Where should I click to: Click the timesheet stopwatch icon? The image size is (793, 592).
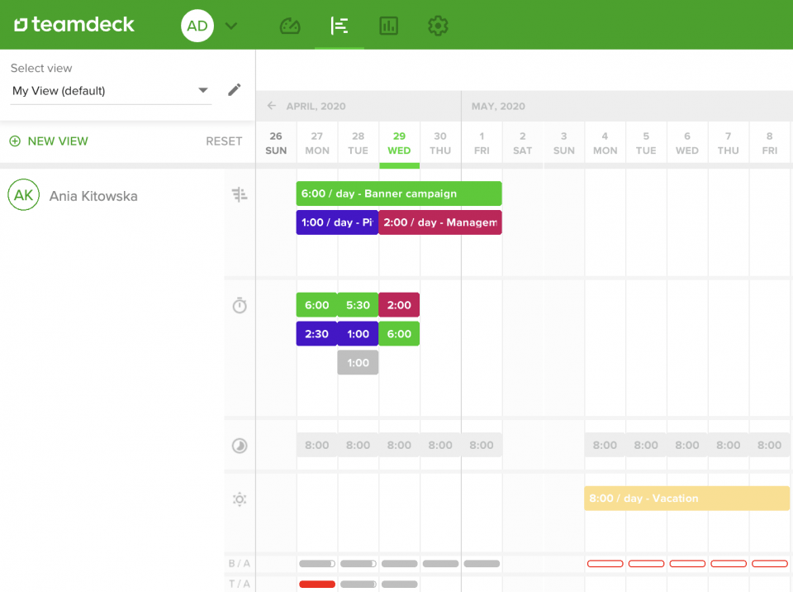[x=240, y=305]
